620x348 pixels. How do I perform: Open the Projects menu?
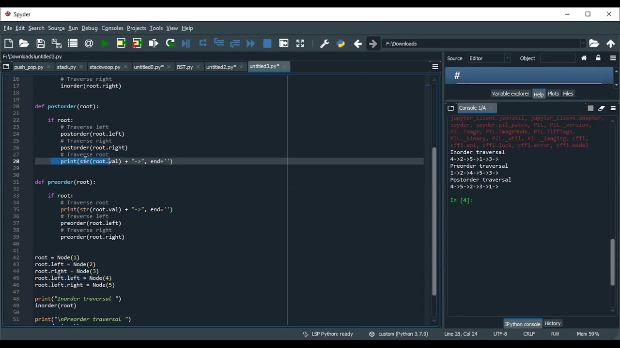pos(137,28)
